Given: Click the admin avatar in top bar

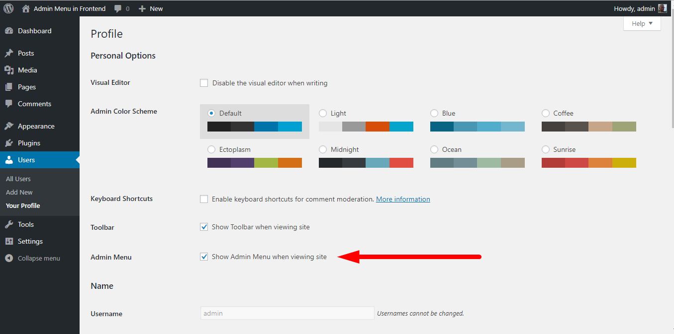Looking at the screenshot, I should 662,8.
